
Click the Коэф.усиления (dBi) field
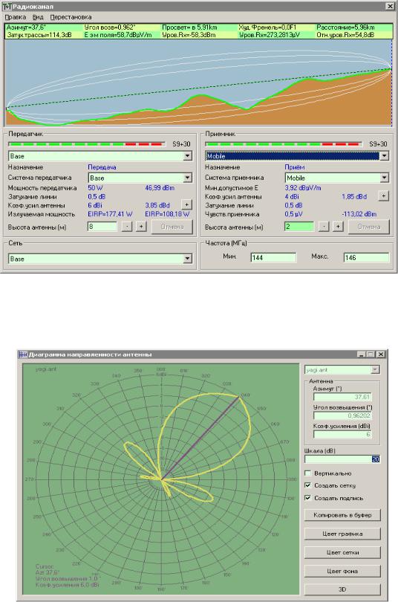342,434
